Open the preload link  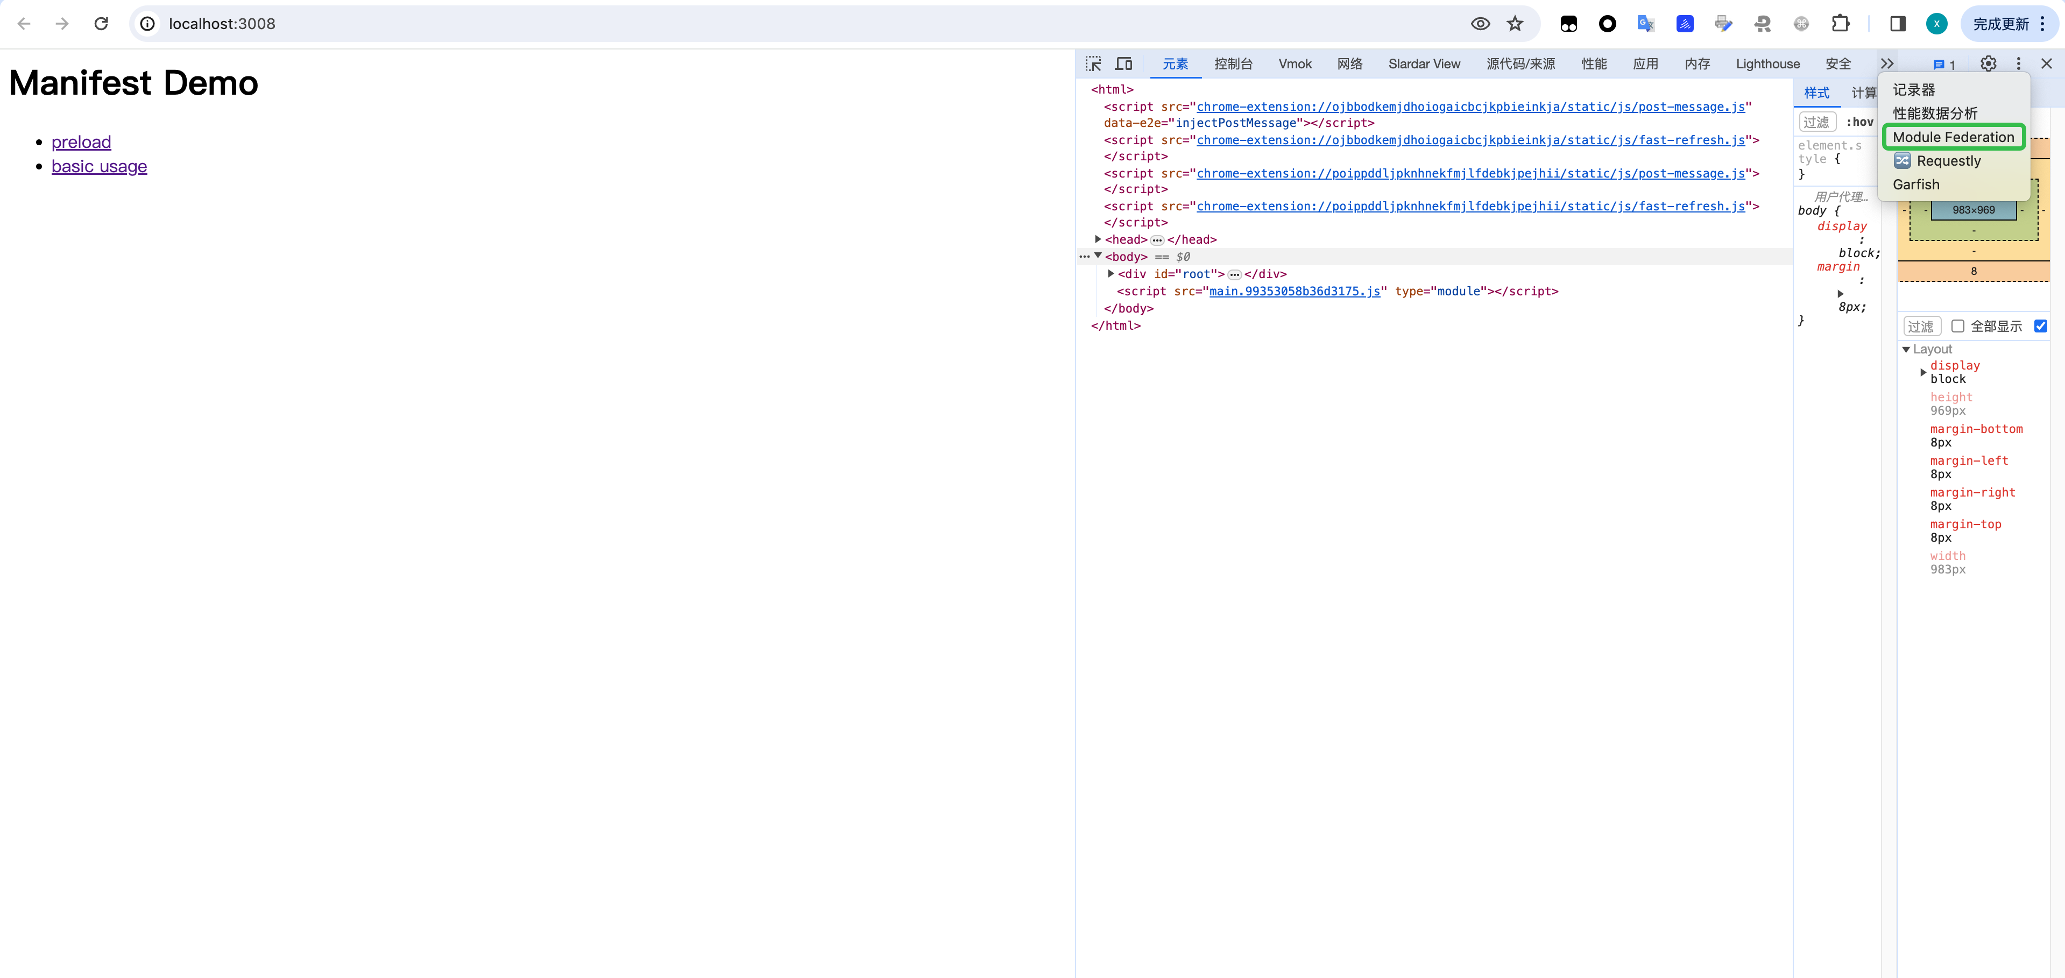[x=81, y=142]
